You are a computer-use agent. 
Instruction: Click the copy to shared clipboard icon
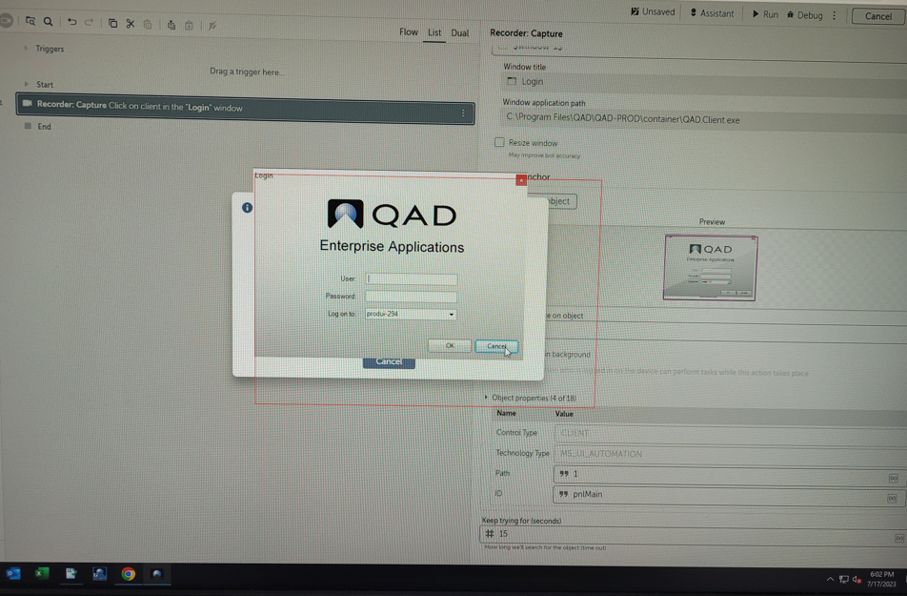pos(171,25)
